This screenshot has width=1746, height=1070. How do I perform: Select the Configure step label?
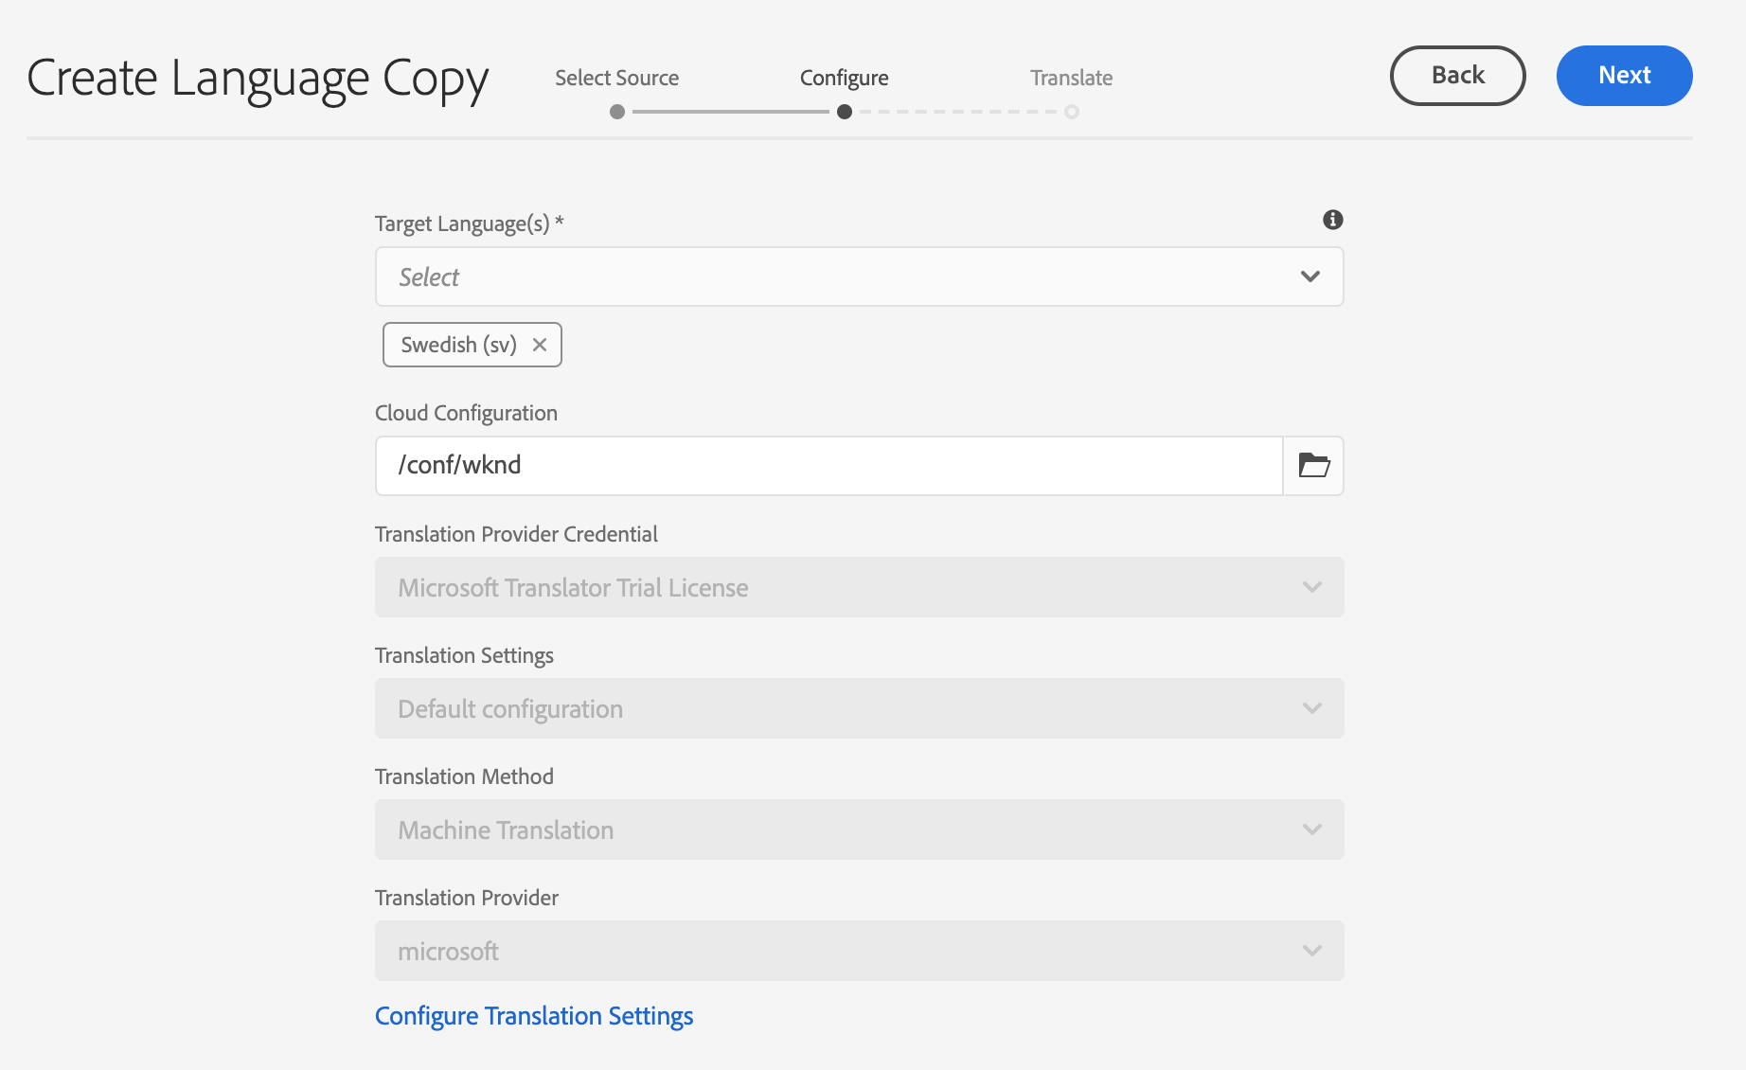click(x=844, y=78)
